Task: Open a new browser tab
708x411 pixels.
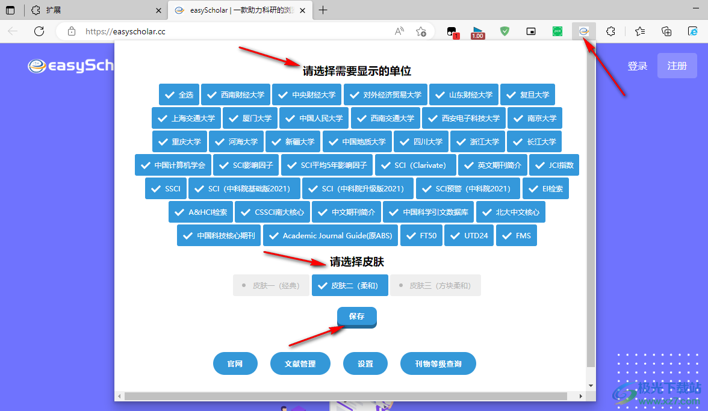Action: click(323, 10)
